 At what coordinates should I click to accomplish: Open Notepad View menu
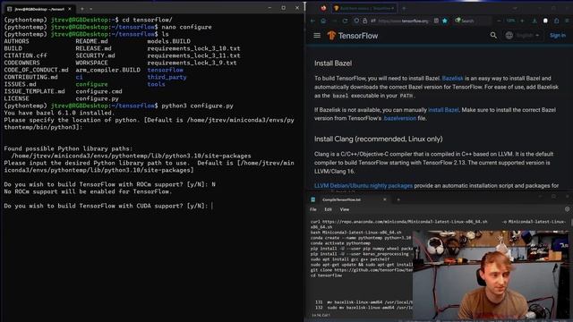click(x=344, y=209)
